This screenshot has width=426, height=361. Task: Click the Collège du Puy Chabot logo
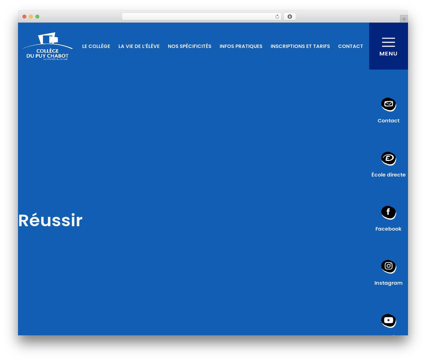(47, 46)
